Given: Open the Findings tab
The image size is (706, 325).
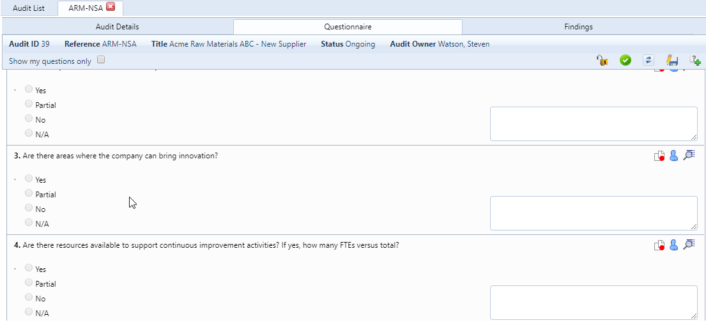Looking at the screenshot, I should (x=579, y=27).
